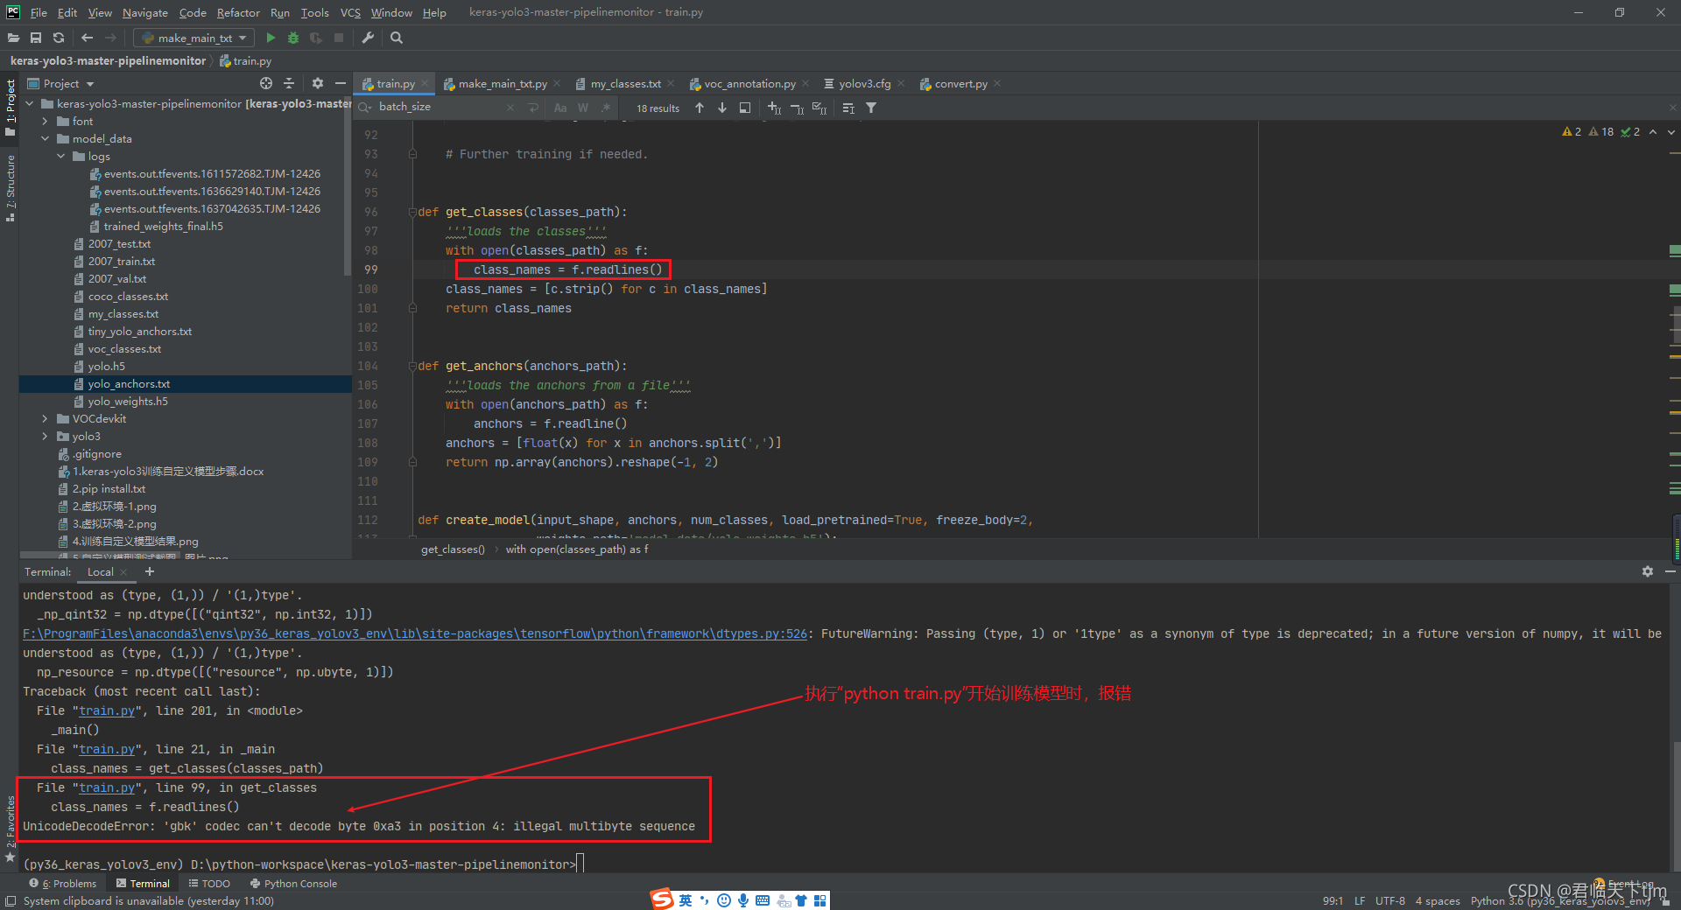Viewport: 1681px width, 910px height.
Task: Switch to the voc_annotation.py tab
Action: pyautogui.click(x=749, y=83)
